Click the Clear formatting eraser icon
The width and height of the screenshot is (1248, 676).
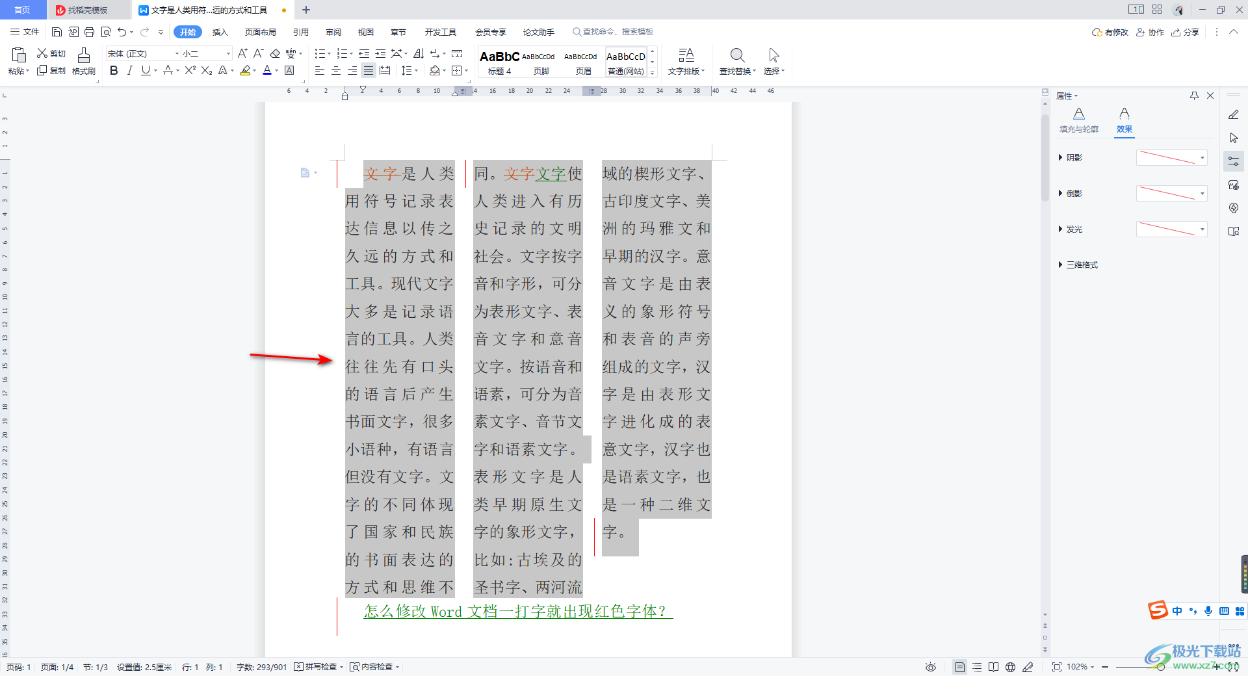[275, 53]
